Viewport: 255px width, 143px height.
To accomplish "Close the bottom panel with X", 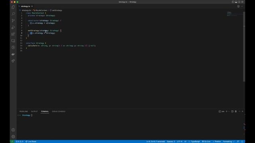I will (243, 111).
